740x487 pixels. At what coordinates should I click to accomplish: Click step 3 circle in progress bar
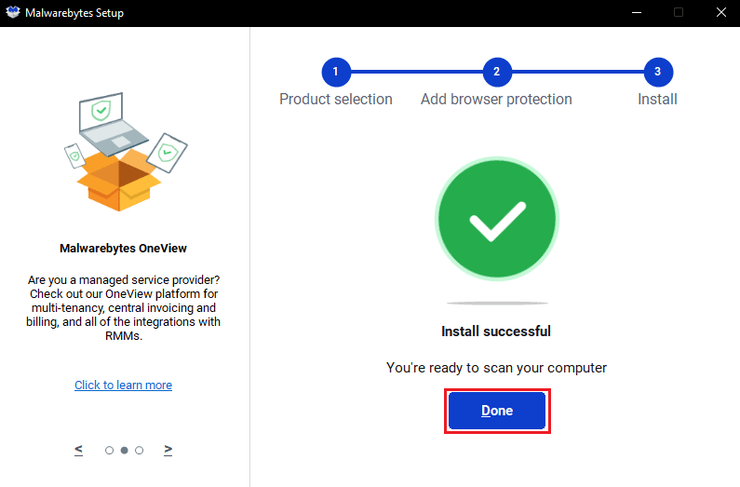[657, 71]
